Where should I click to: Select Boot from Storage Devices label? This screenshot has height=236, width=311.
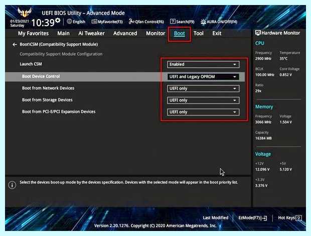coord(47,100)
